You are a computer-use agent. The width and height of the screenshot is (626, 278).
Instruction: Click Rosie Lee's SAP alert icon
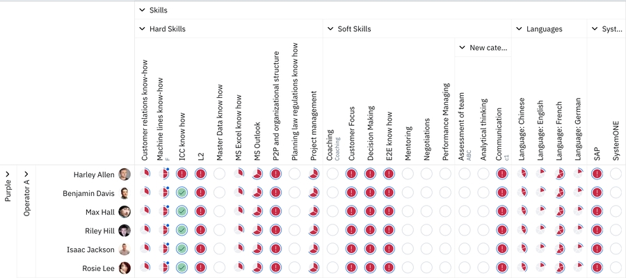[597, 268]
